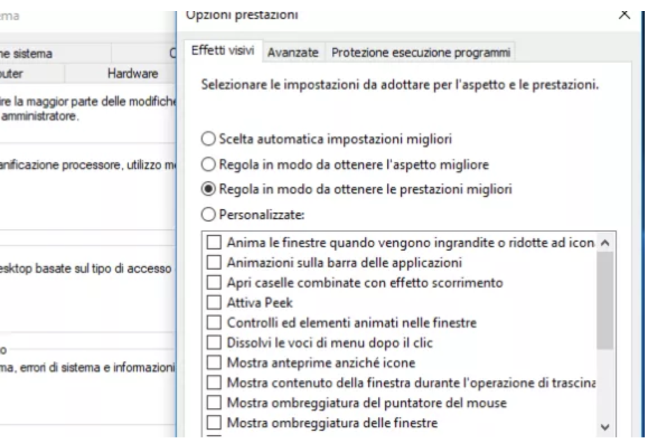
Task: Select Scelta automatica impostazioni migliori option
Action: pos(208,139)
